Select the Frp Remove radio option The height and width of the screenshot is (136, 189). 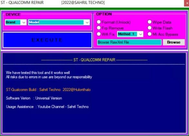coord(99,28)
